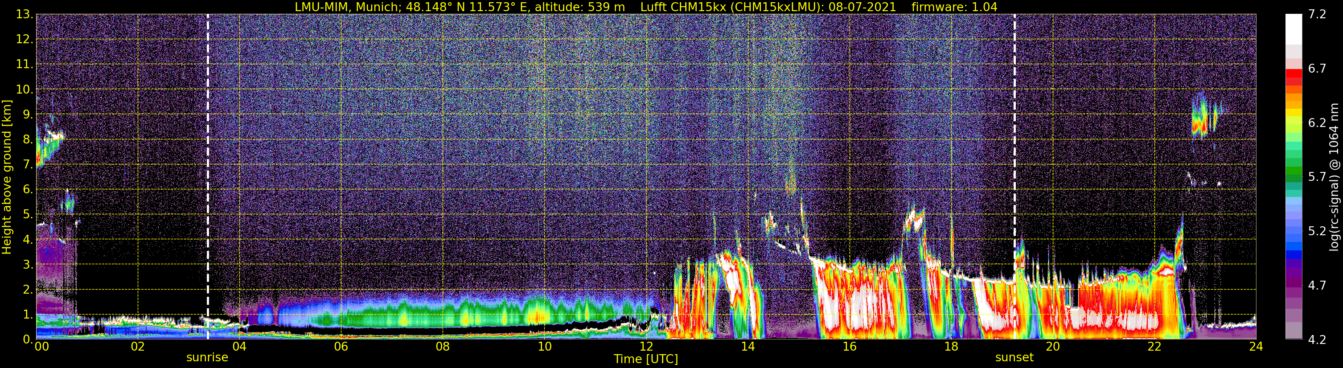Click the 6.7 value on the color scale
Screen dimensions: 1343x368
point(1317,69)
